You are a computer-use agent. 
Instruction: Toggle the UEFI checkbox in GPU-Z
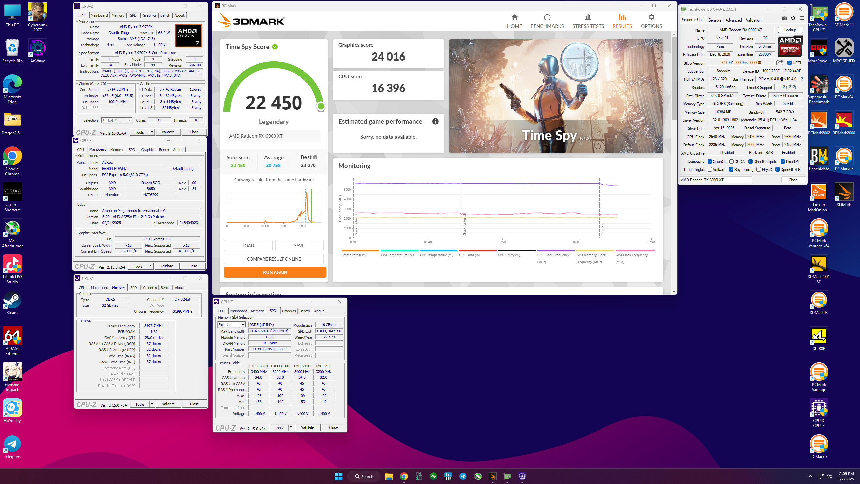click(x=789, y=63)
